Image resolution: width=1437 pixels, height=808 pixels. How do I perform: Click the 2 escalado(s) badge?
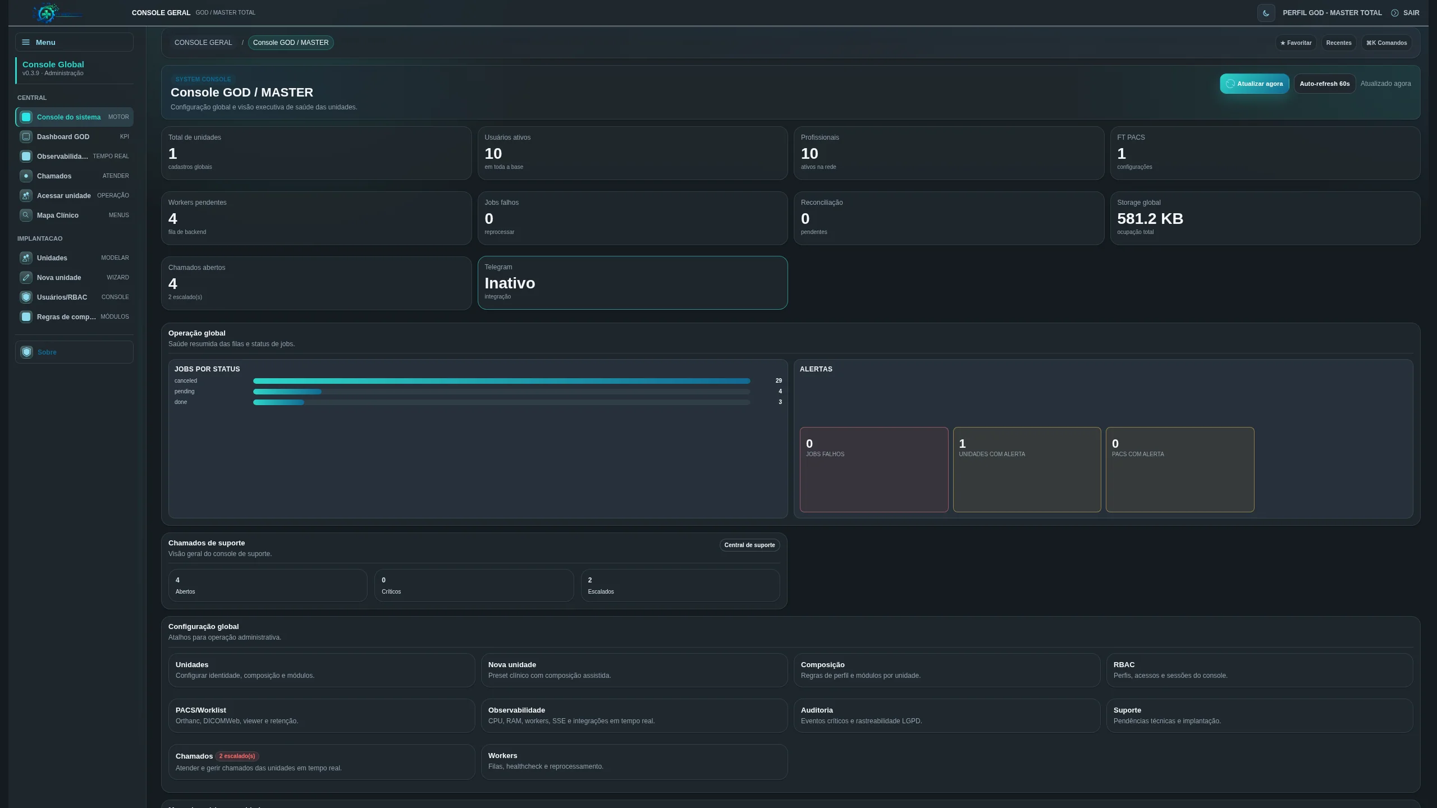(237, 756)
